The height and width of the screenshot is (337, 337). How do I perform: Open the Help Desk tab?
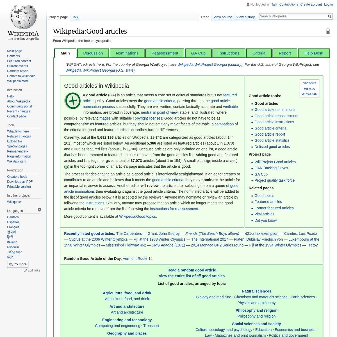[x=314, y=53]
